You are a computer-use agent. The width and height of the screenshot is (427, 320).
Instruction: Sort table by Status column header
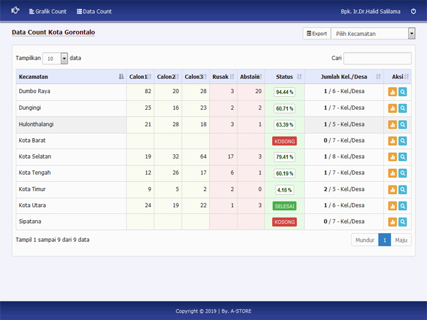pos(284,77)
